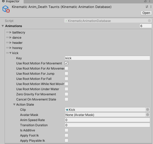Image resolution: width=153 pixels, height=144 pixels.
Task: Collapse the kick entry
Action: (11, 53)
